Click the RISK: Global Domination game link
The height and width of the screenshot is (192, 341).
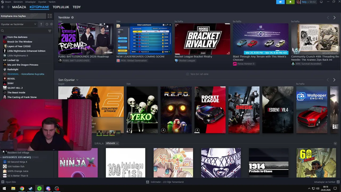pos(134,61)
